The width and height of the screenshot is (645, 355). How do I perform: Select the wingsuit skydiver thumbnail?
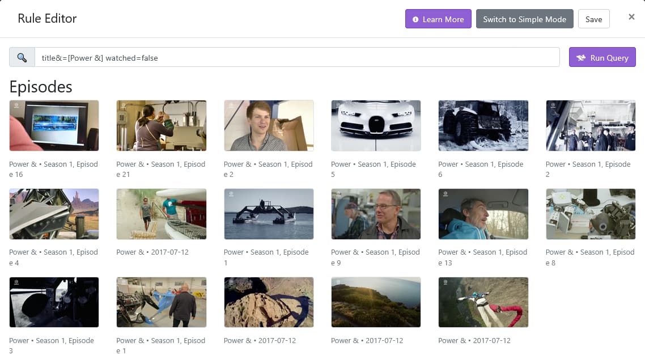(483, 302)
